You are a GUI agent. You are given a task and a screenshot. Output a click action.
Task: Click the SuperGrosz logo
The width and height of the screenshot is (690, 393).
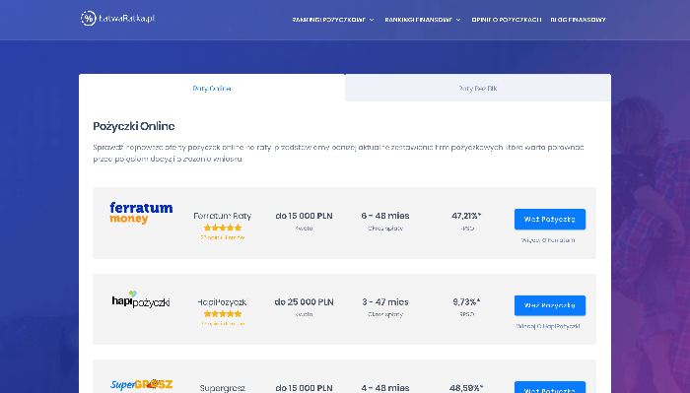click(141, 385)
